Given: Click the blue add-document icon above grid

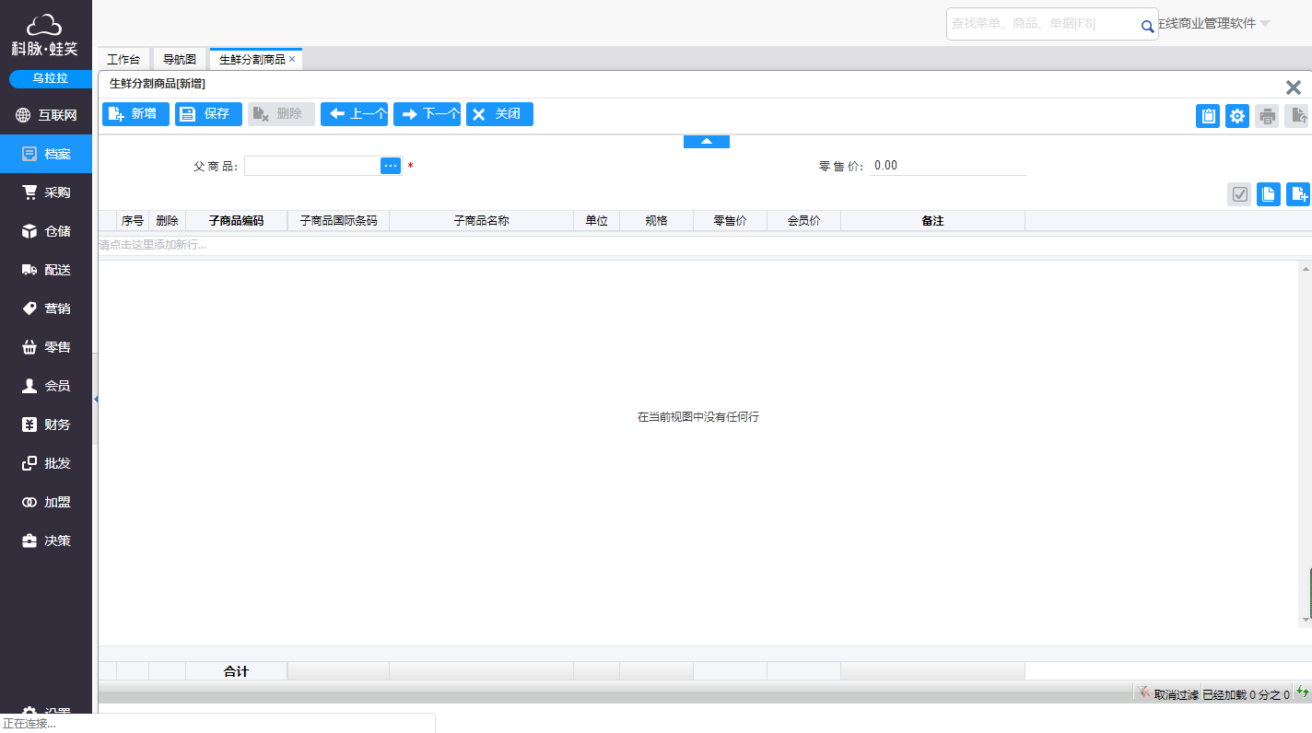Looking at the screenshot, I should pyautogui.click(x=1298, y=193).
